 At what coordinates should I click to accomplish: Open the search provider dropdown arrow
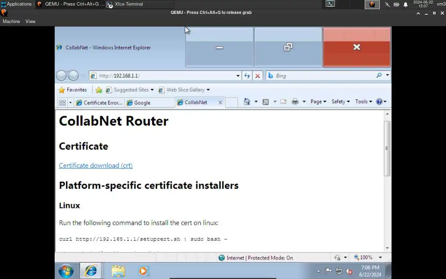point(387,75)
